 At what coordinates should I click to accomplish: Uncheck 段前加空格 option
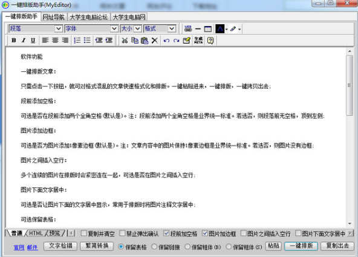(166, 233)
